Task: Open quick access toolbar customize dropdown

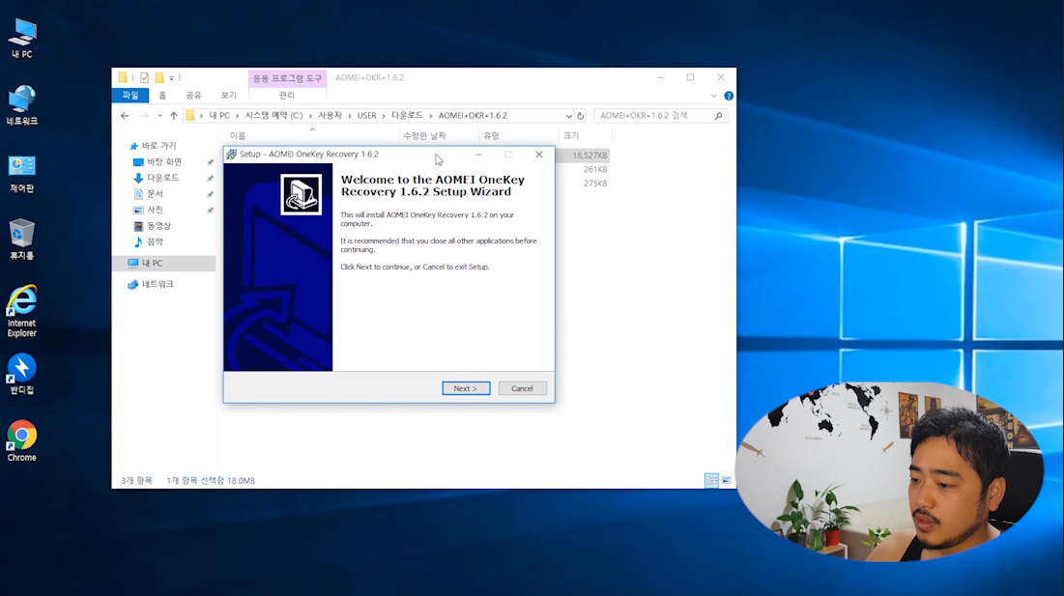Action: pyautogui.click(x=172, y=78)
